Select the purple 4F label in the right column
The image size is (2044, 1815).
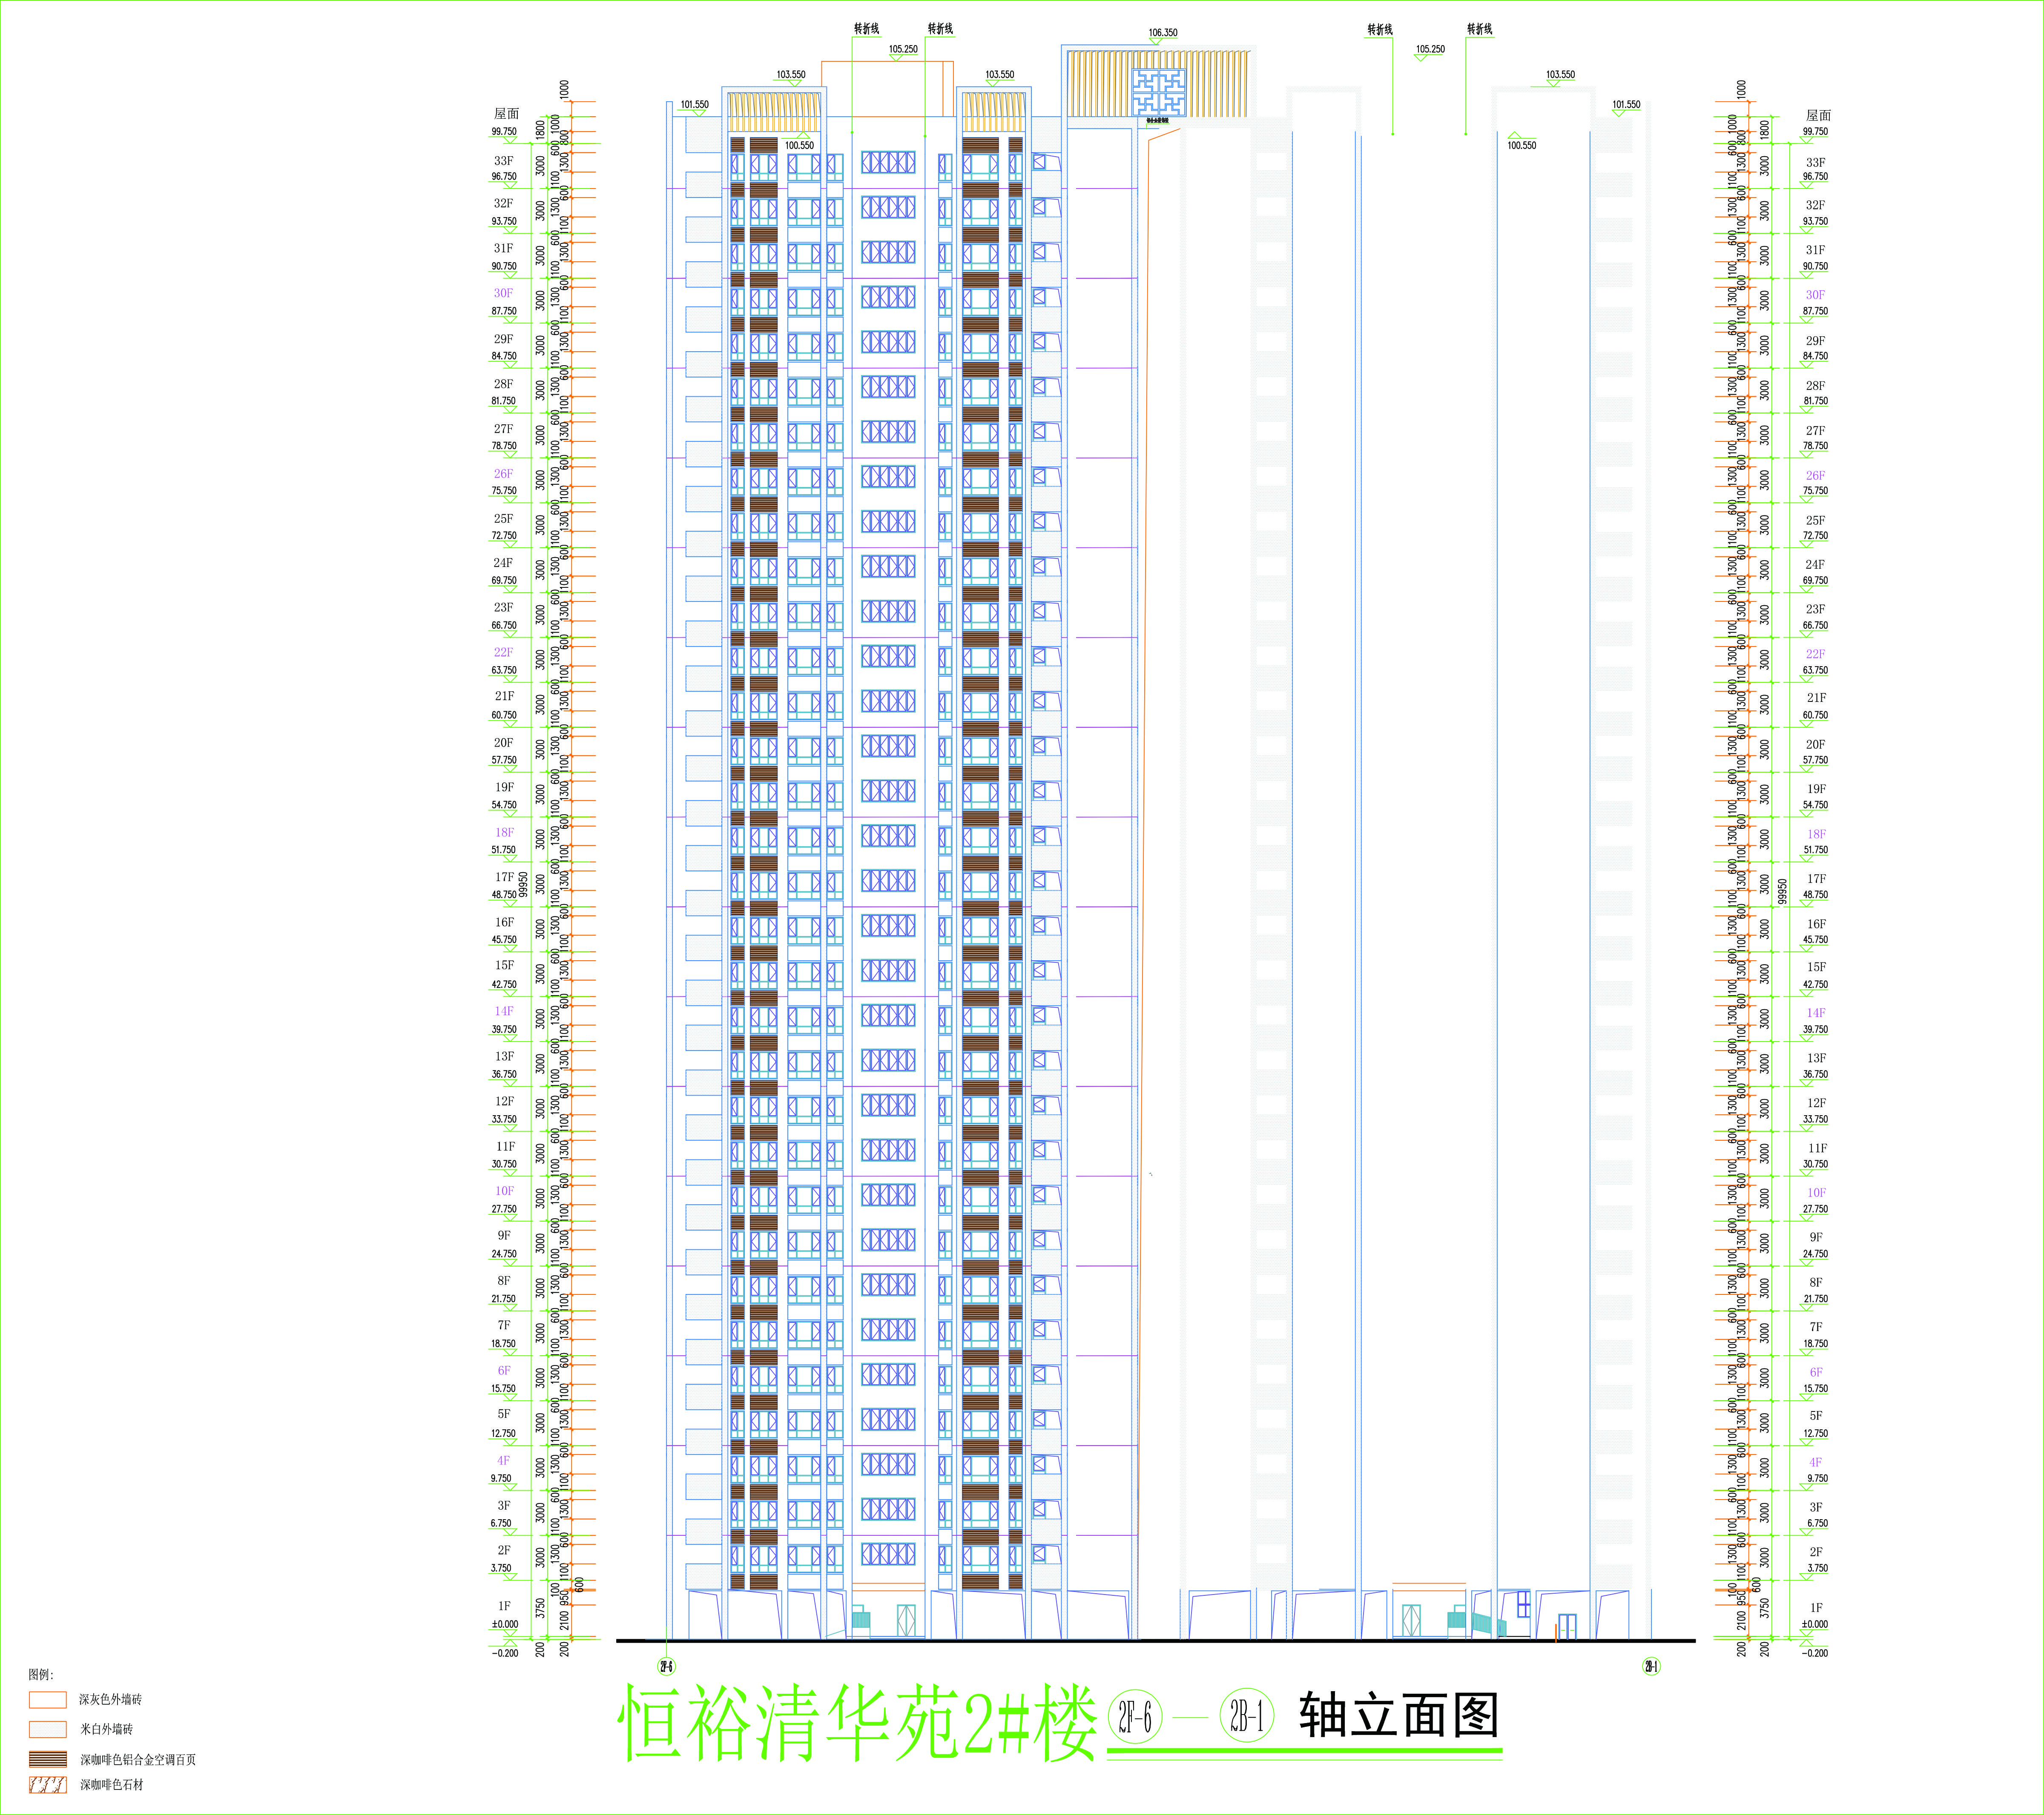pyautogui.click(x=1816, y=1462)
